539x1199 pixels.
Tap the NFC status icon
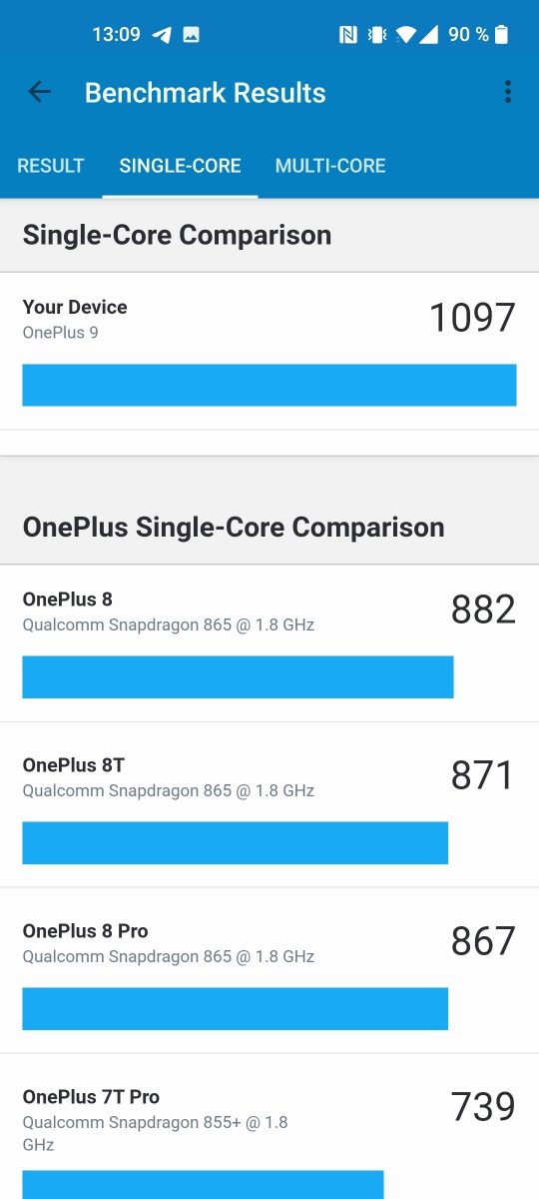click(348, 35)
